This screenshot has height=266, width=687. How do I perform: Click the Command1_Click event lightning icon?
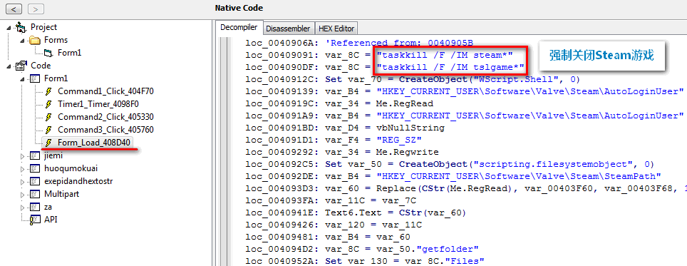click(49, 91)
